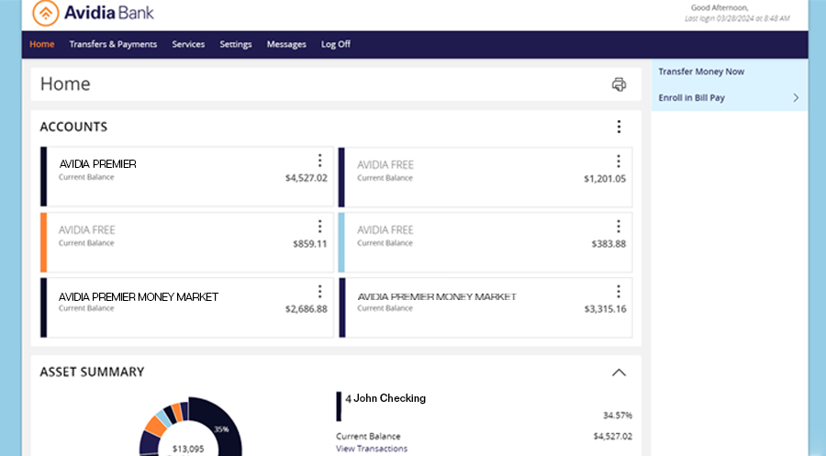This screenshot has height=456, width=826.
Task: Click the 34.57% percentage value
Action: [x=618, y=416]
